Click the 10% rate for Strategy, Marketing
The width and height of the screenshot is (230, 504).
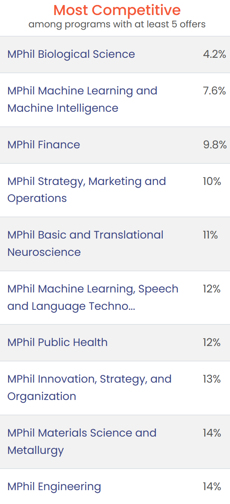coord(212,181)
